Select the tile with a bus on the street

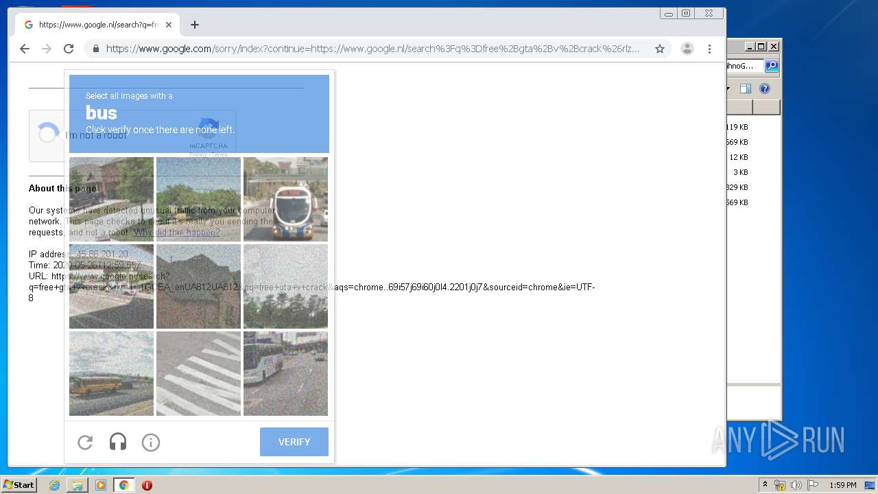click(285, 373)
